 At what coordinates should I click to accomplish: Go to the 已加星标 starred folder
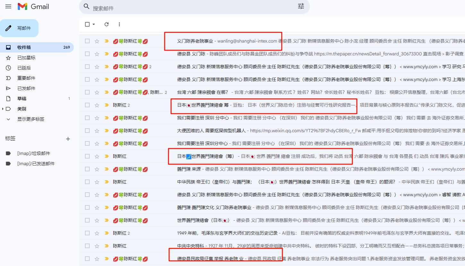pos(26,58)
